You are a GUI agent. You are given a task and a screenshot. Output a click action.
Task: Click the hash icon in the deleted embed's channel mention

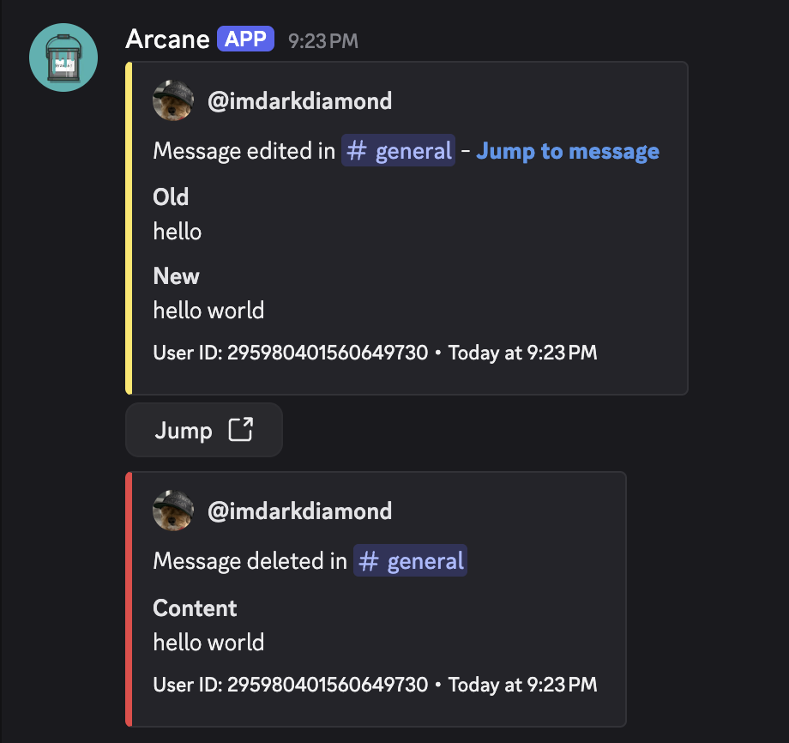pyautogui.click(x=370, y=561)
